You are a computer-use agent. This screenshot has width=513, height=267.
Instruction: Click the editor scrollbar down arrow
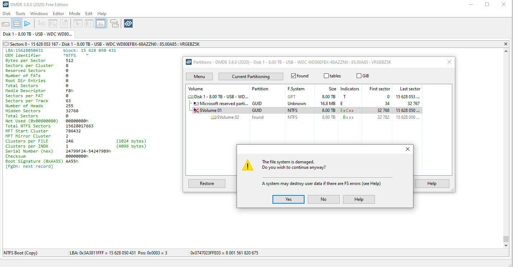[506, 245]
